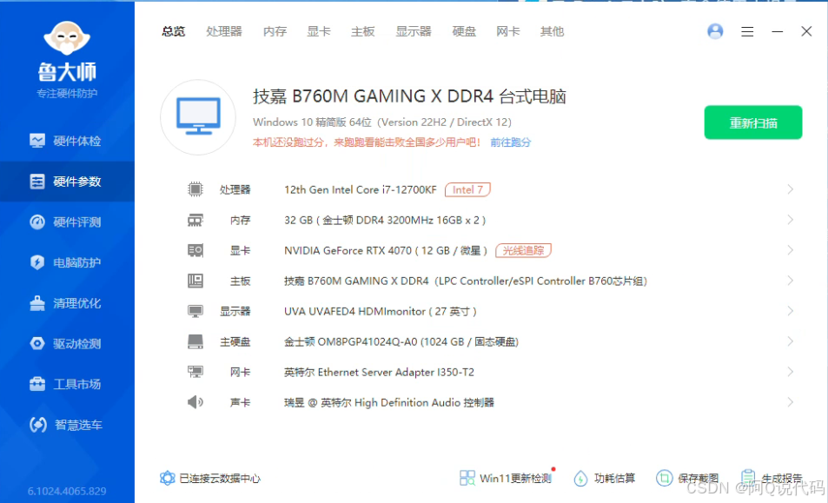
Task: Click the Intel 7 badge
Action: click(x=467, y=189)
